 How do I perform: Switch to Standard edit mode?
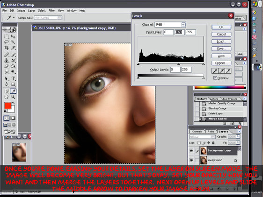[x=7, y=118]
